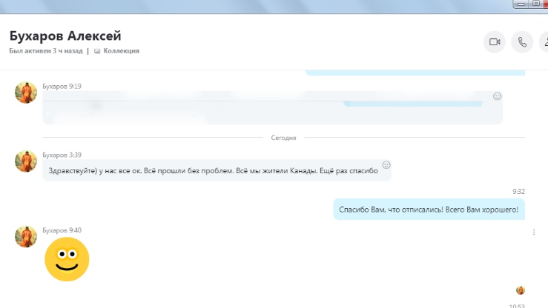Click the 'Был активен 3 ч назад' status
Image resolution: width=548 pixels, height=308 pixels.
click(45, 51)
